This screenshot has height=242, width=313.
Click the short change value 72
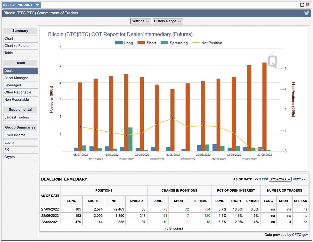186,209
